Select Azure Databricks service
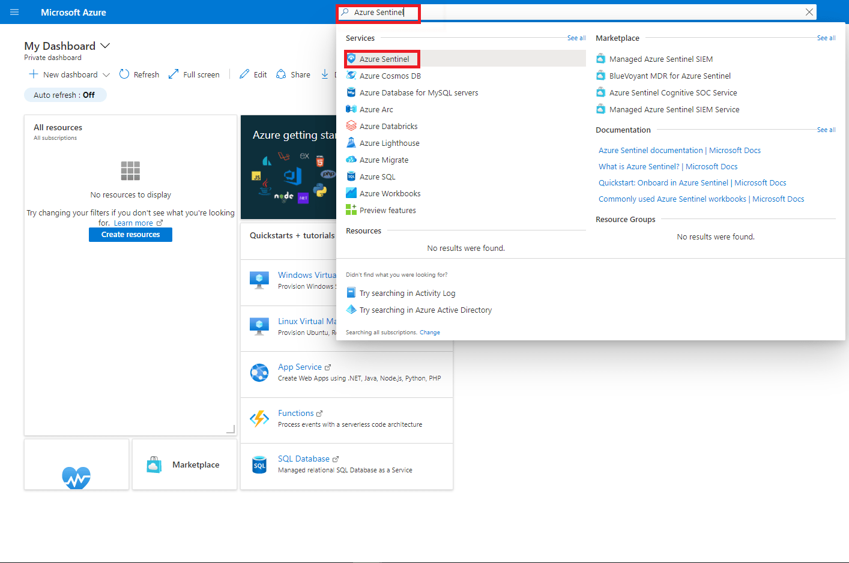This screenshot has width=849, height=563. tap(388, 125)
